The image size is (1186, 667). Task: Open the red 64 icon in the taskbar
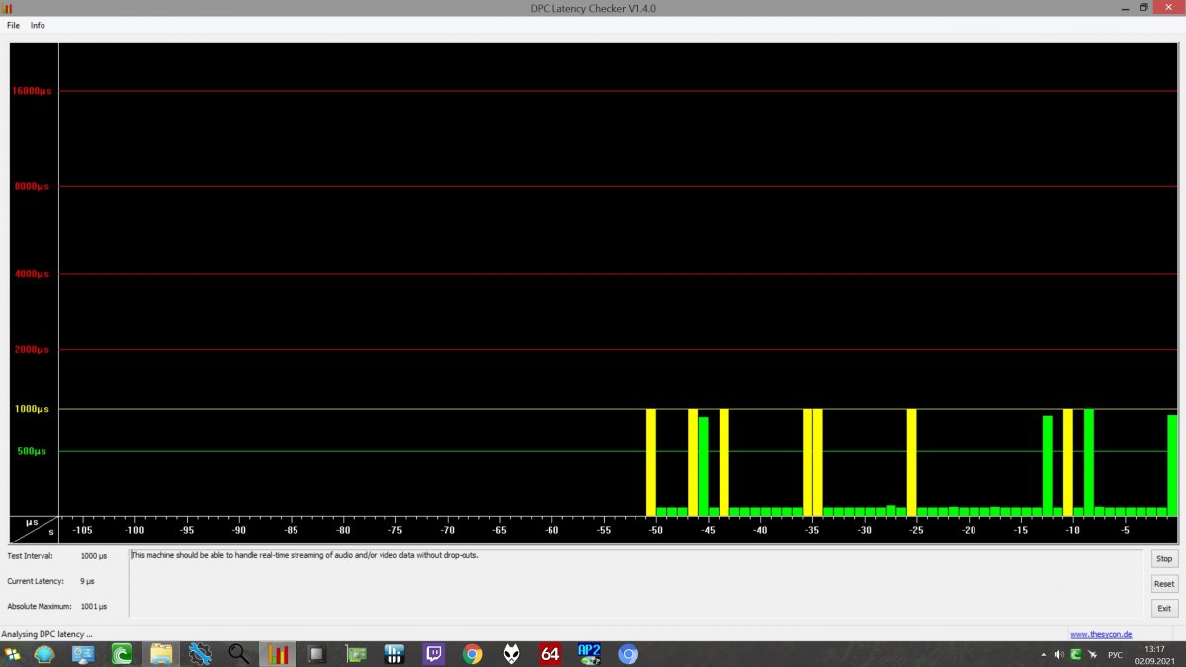[551, 654]
